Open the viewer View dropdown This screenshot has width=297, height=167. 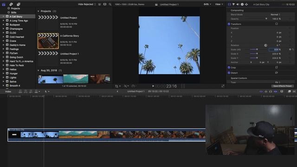point(219,4)
